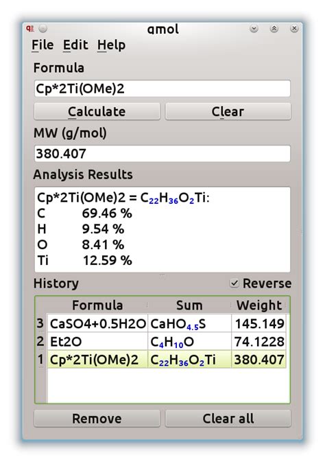The height and width of the screenshot is (462, 325).
Task: Click into the Formula input field
Action: 162,89
